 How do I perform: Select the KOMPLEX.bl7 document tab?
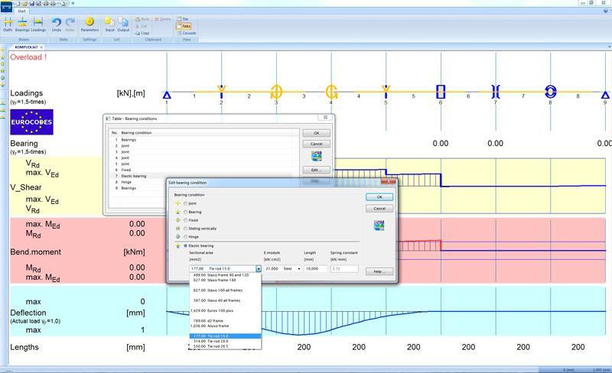(27, 47)
